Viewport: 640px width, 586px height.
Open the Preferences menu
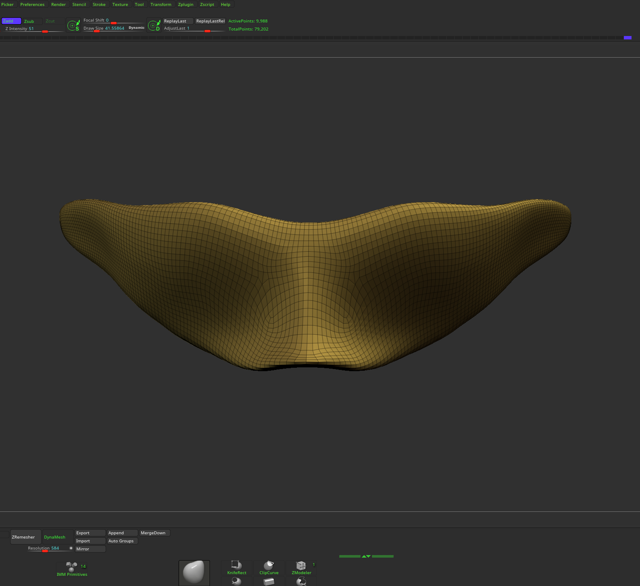click(x=32, y=4)
